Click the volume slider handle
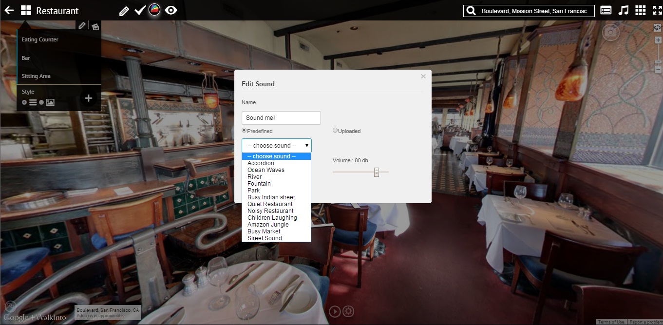Screen dimensions: 663x325 377,172
